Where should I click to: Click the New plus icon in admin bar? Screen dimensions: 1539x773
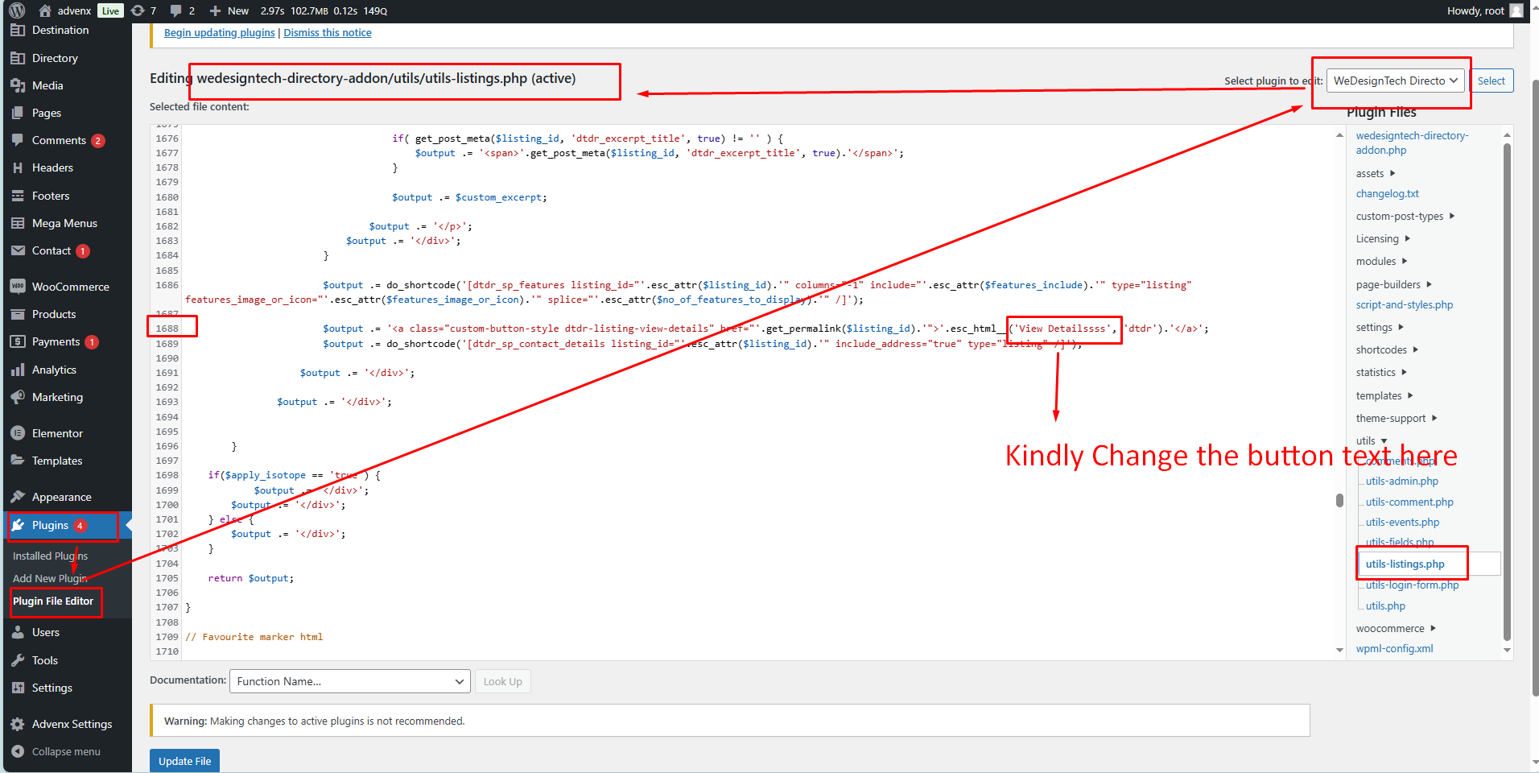(x=215, y=10)
